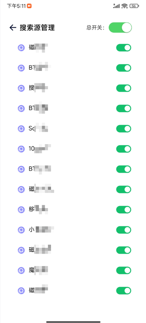This screenshot has width=146, height=323.
Task: Tap the search icon on the 10 row
Action: click(x=21, y=149)
